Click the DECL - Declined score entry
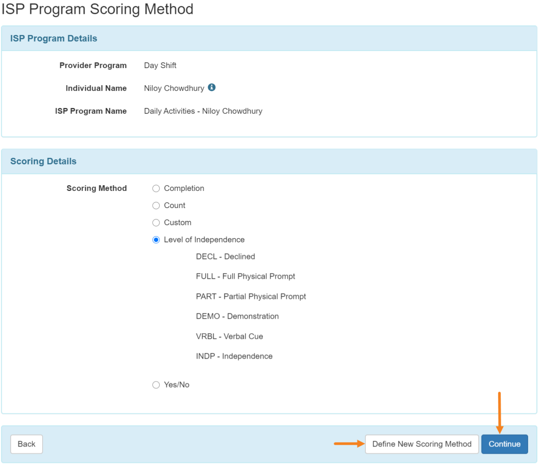The width and height of the screenshot is (538, 464). tap(226, 256)
